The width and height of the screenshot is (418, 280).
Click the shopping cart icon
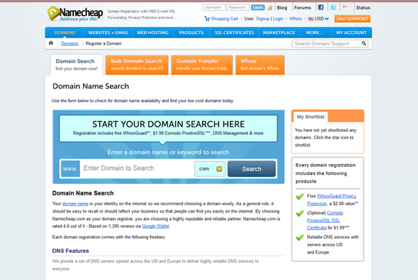[207, 19]
